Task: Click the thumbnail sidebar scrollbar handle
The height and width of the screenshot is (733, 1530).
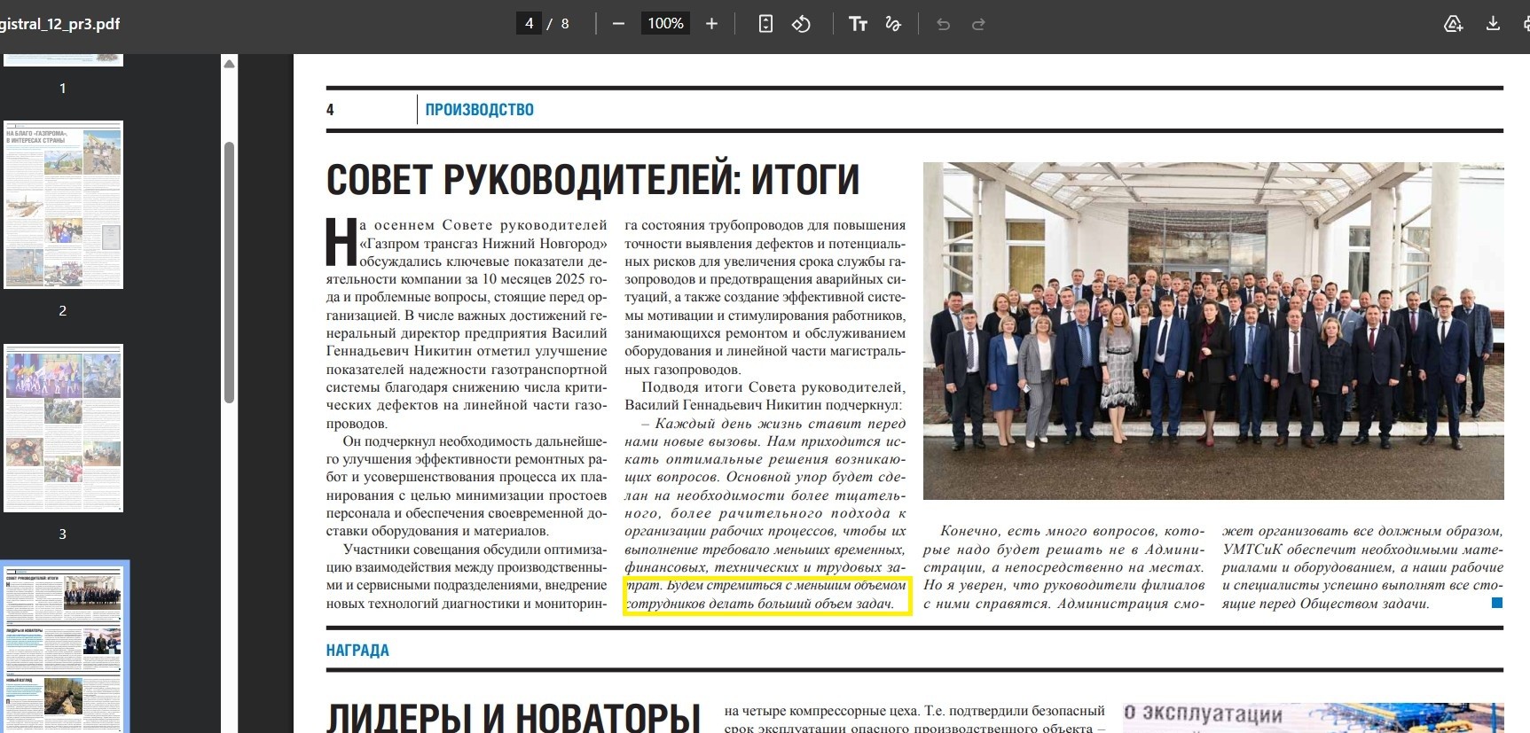Action: (229, 272)
